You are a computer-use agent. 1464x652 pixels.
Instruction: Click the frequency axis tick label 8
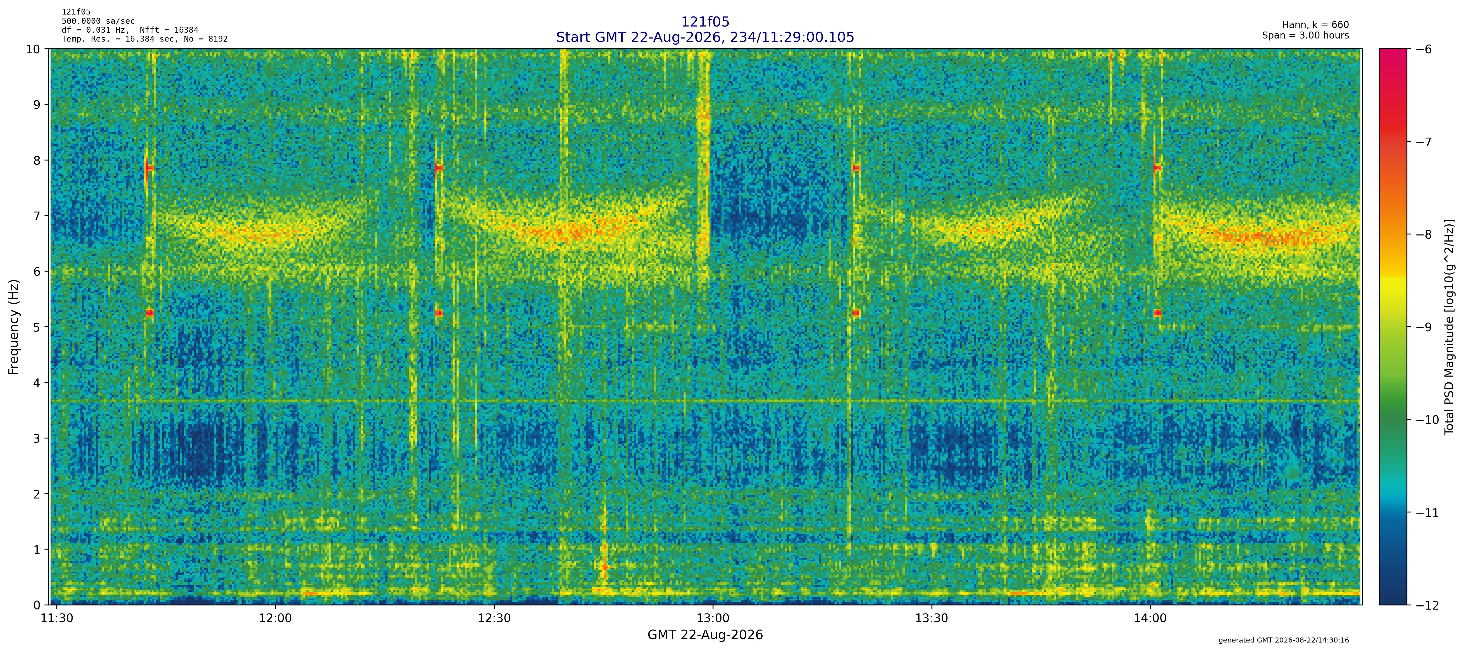point(37,161)
